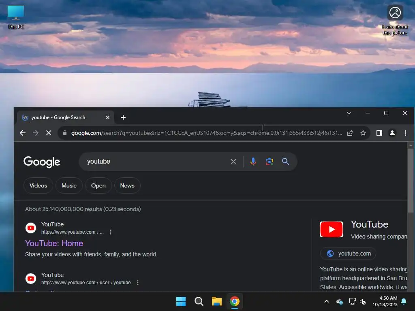The image size is (415, 311).
Task: Open the Chrome profile menu
Action: [x=392, y=133]
